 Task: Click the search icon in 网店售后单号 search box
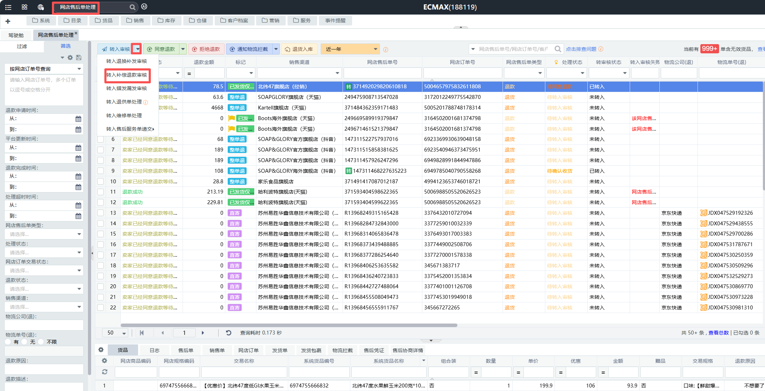click(558, 49)
